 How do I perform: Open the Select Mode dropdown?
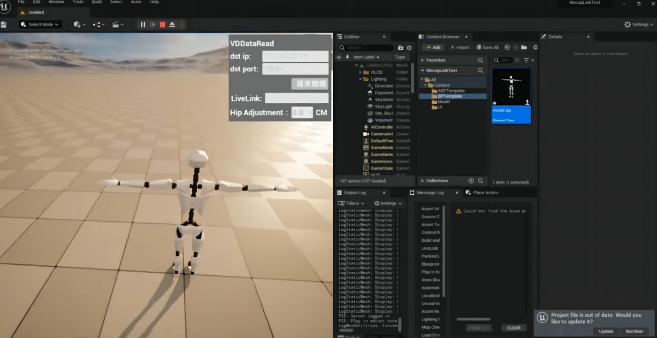pos(40,24)
